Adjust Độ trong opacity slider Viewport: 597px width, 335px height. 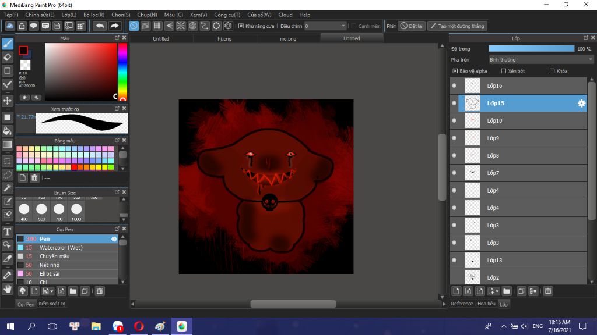[532, 49]
